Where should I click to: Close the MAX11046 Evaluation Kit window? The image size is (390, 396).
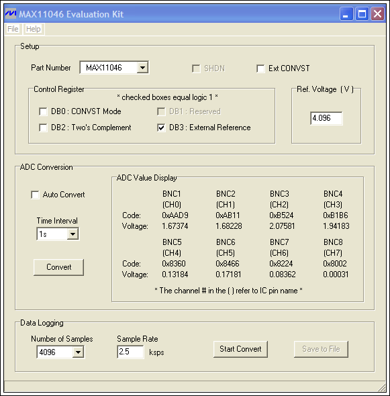click(x=378, y=13)
